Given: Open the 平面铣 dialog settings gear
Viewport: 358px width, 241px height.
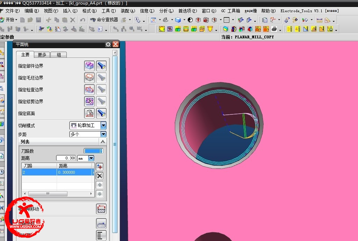Looking at the screenshot, I should coord(108,44).
